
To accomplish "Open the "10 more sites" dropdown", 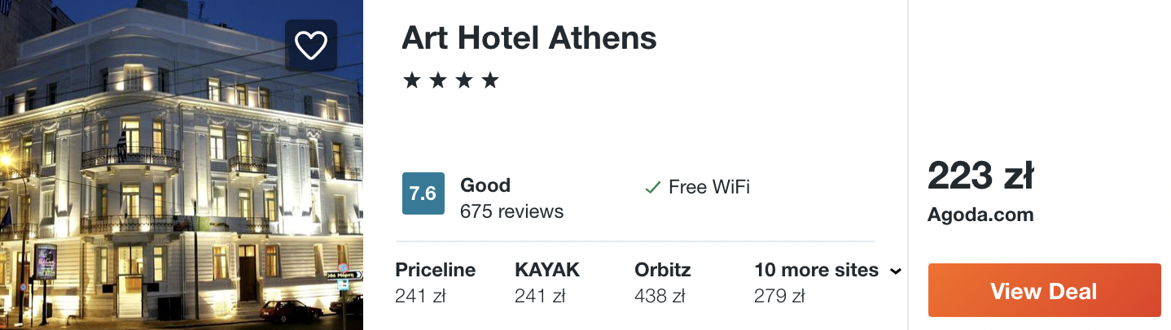I will 816,270.
